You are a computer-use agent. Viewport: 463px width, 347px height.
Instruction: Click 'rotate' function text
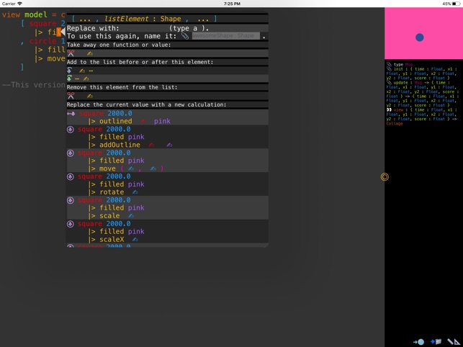point(112,192)
